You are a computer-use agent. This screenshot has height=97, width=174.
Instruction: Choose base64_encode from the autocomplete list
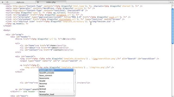pos(56,73)
